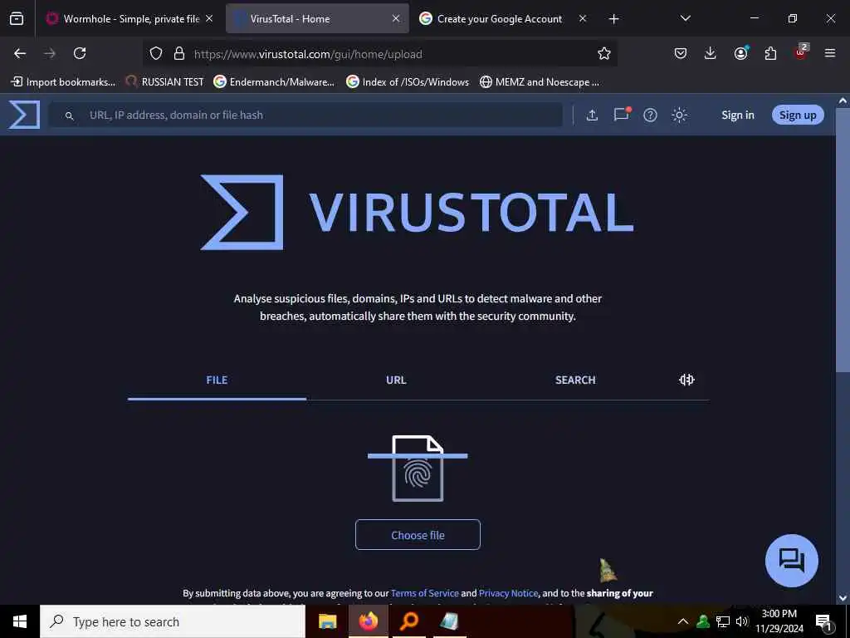Image resolution: width=850 pixels, height=638 pixels.
Task: Open the Index of /ISOs/Windows bookmark
Action: coord(408,82)
